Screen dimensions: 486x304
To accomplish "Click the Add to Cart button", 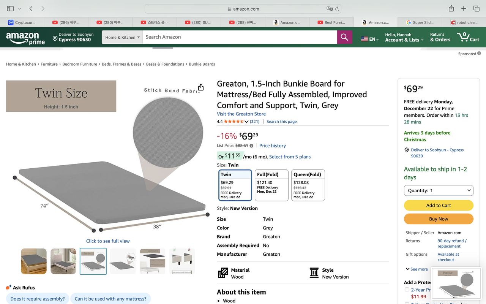I will [439, 205].
